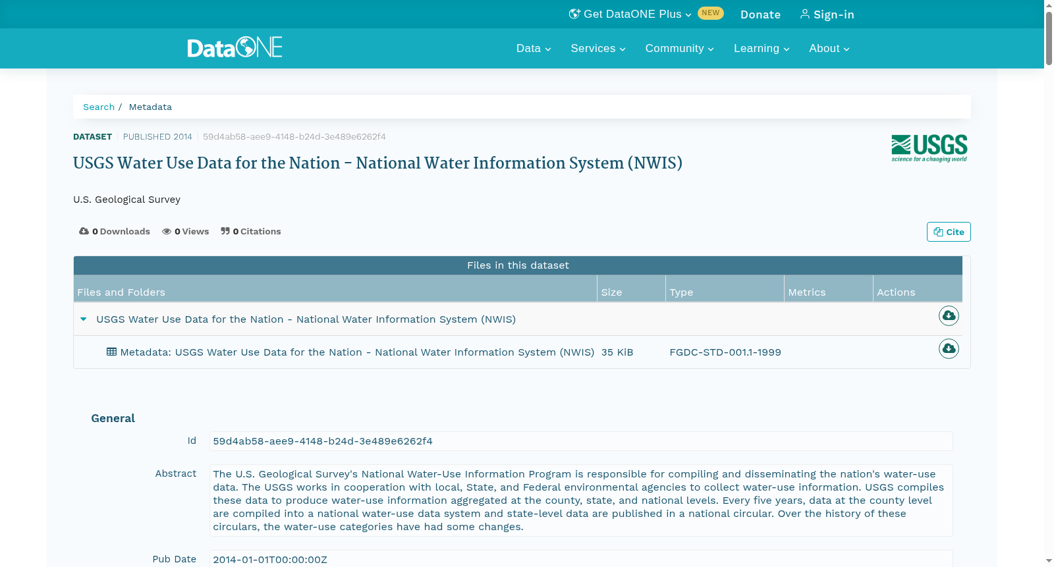This screenshot has height=567, width=1054.
Task: Open the Services menu
Action: 598,49
